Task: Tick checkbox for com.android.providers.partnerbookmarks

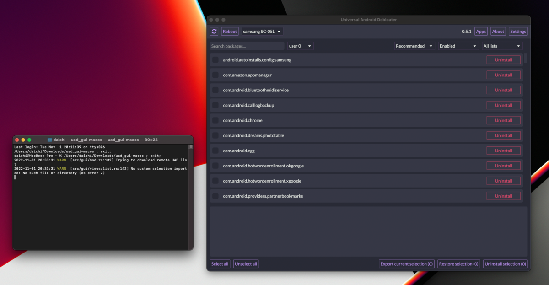Action: (215, 196)
